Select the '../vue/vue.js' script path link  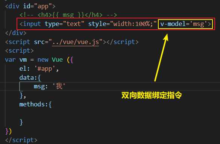point(76,42)
